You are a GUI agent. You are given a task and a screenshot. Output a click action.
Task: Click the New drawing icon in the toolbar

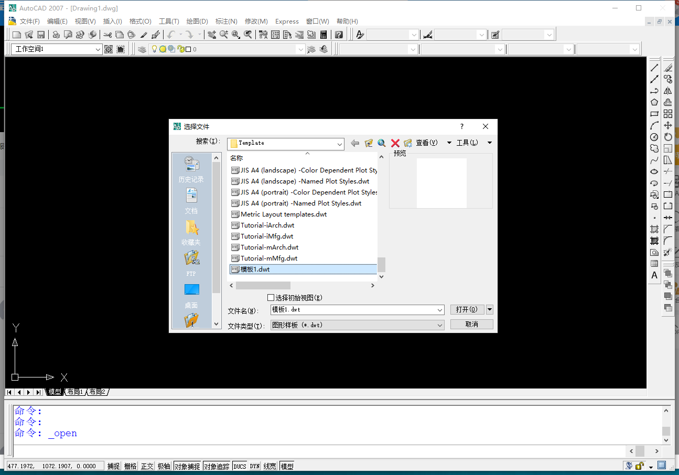[x=17, y=35]
